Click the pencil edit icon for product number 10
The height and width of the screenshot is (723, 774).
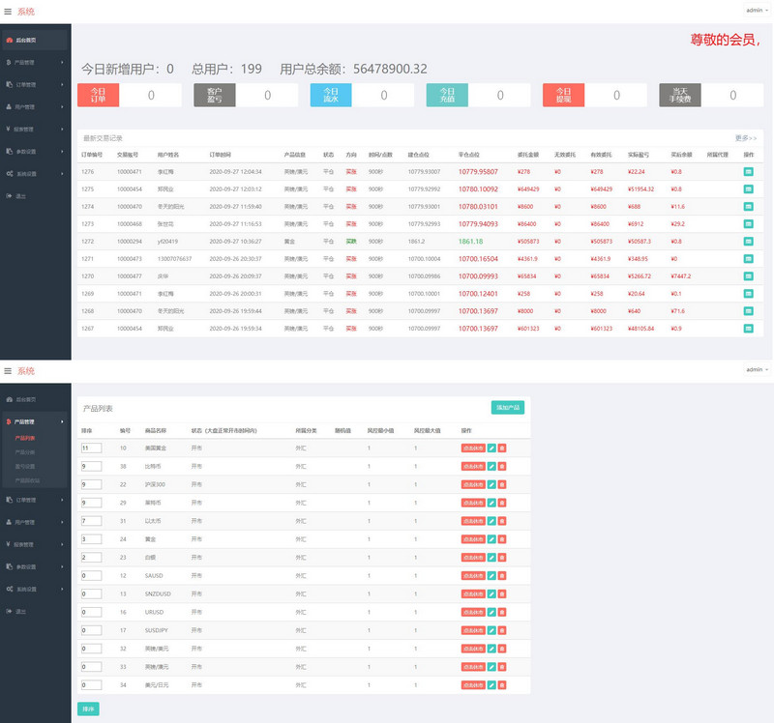491,448
